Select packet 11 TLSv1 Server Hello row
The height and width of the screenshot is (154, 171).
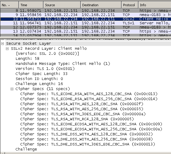pyautogui.click(x=85, y=23)
